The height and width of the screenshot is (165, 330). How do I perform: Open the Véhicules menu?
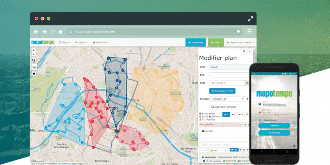pos(100,42)
